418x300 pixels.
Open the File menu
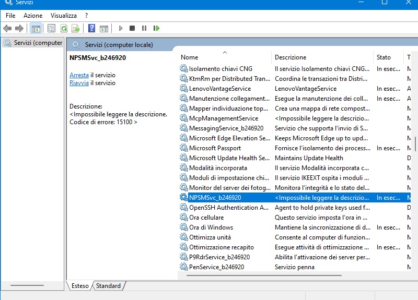pos(10,16)
